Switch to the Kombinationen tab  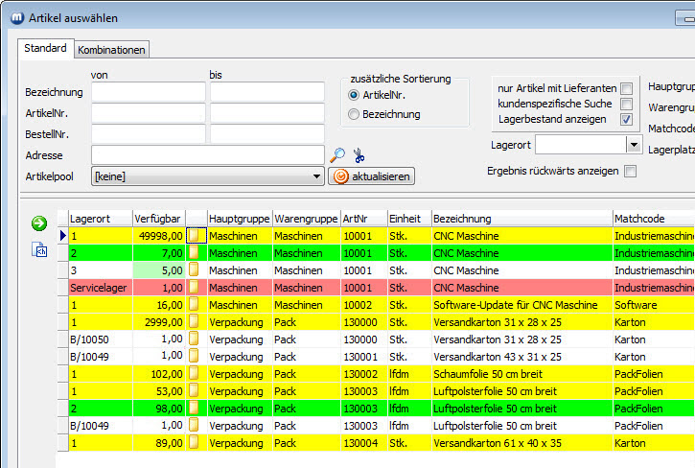112,49
